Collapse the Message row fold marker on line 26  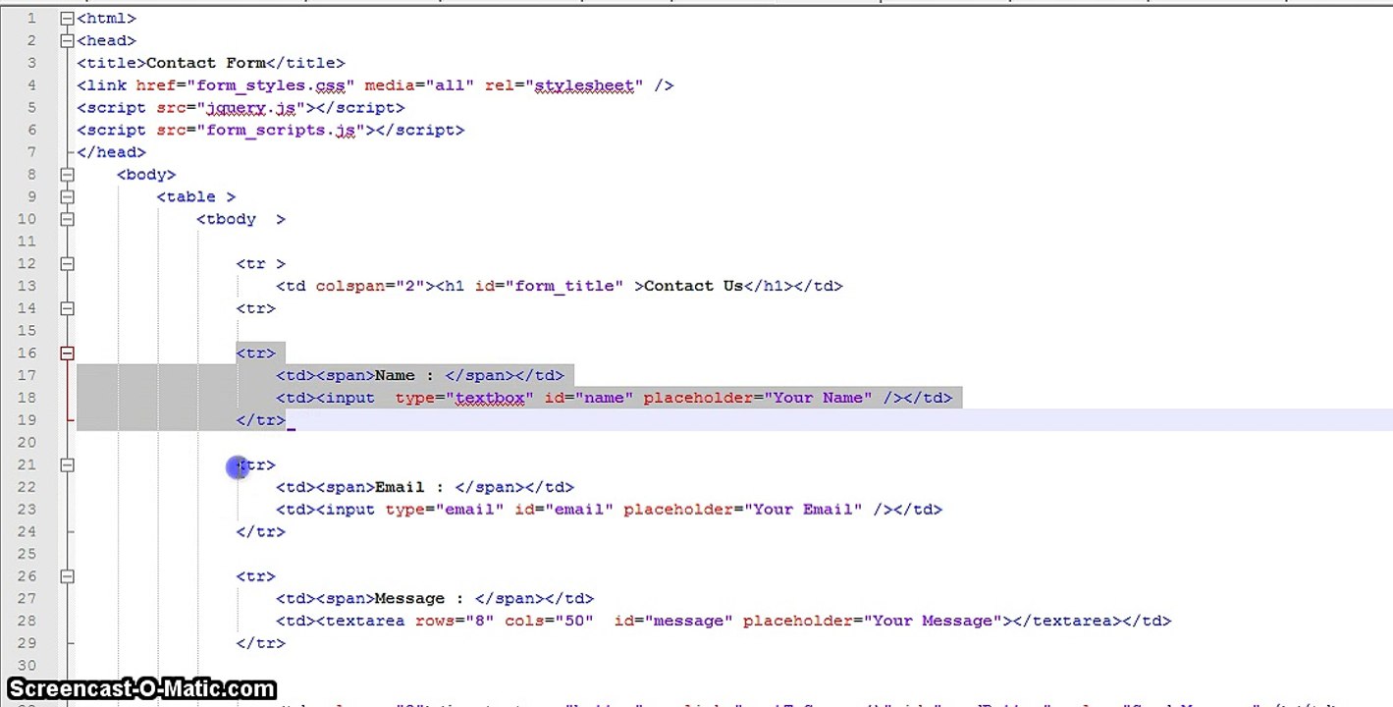click(x=67, y=576)
